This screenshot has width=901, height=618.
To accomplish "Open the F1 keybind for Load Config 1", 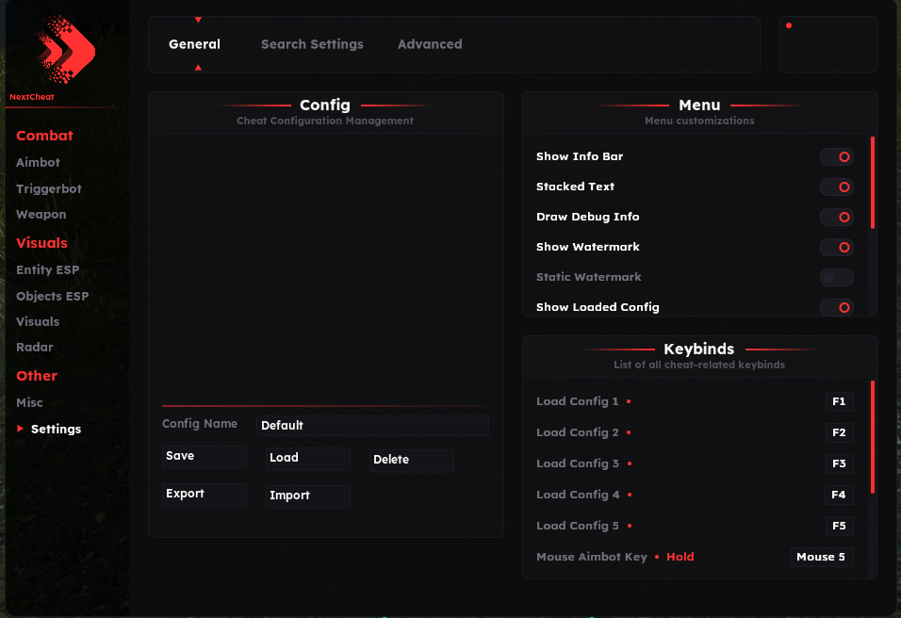I will [x=838, y=402].
